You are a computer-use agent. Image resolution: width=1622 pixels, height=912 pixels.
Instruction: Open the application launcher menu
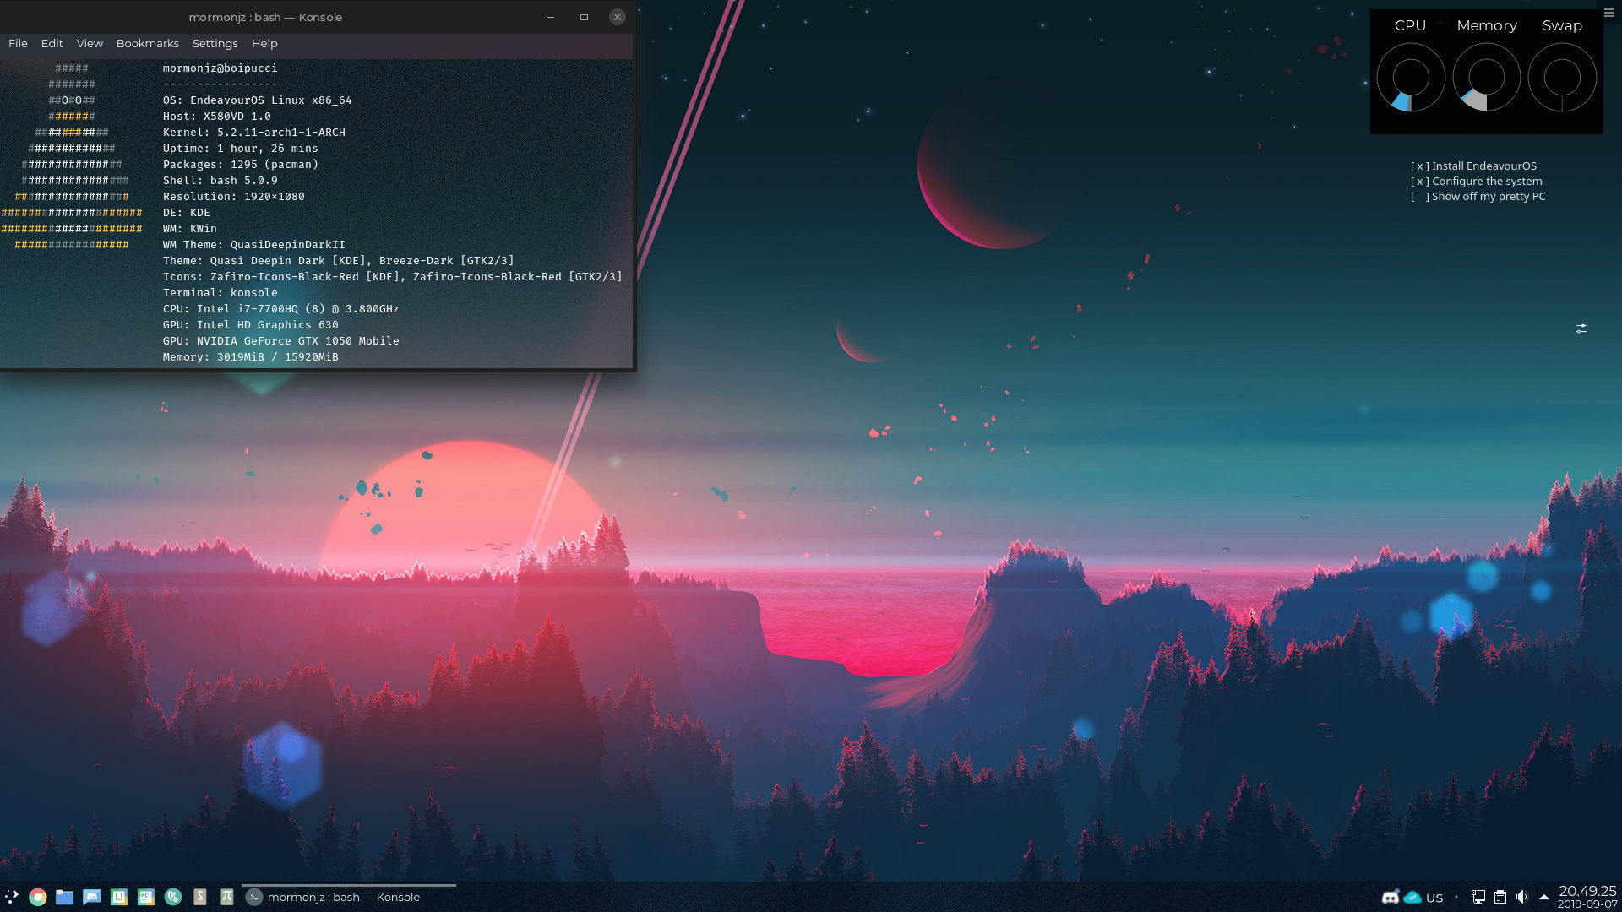[x=12, y=897]
